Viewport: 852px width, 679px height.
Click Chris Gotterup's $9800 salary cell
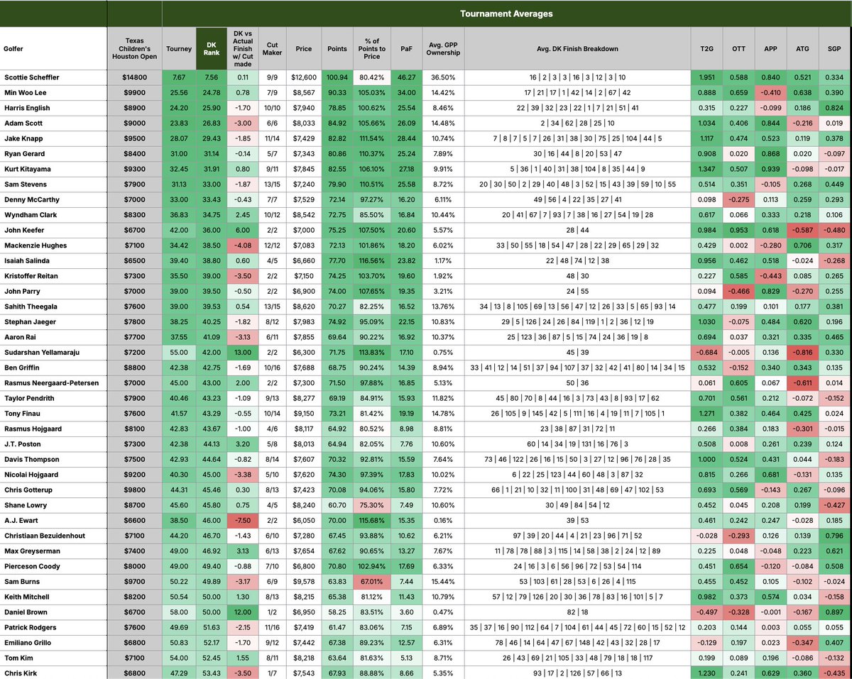point(134,490)
